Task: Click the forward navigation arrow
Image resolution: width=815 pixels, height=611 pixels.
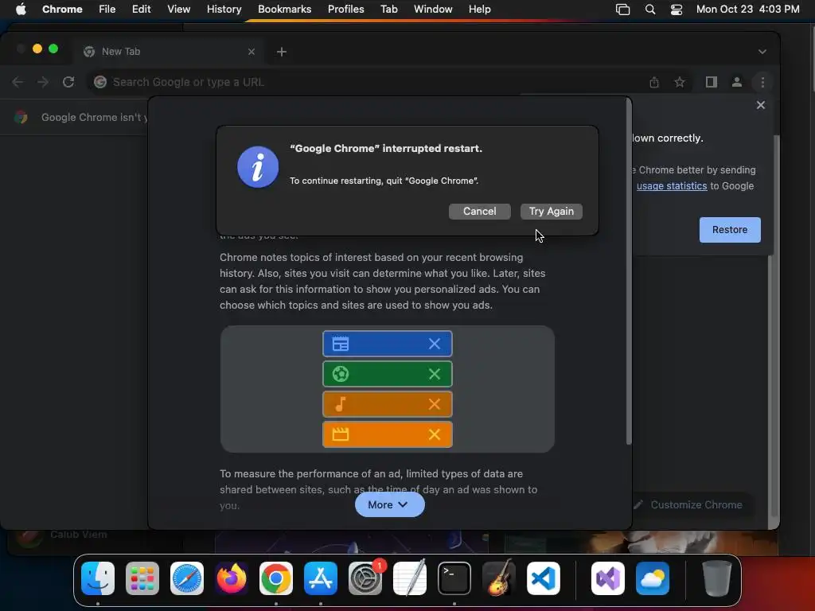Action: pos(43,82)
